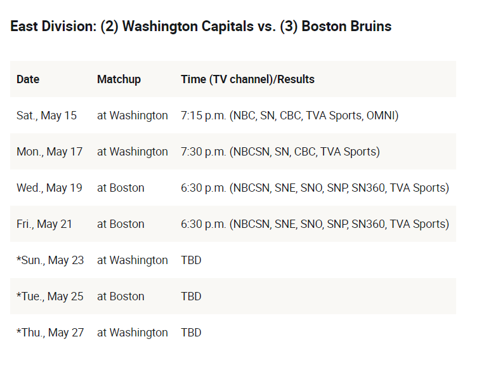479x365 pixels.
Task: Select the Date column header
Action: 28,79
